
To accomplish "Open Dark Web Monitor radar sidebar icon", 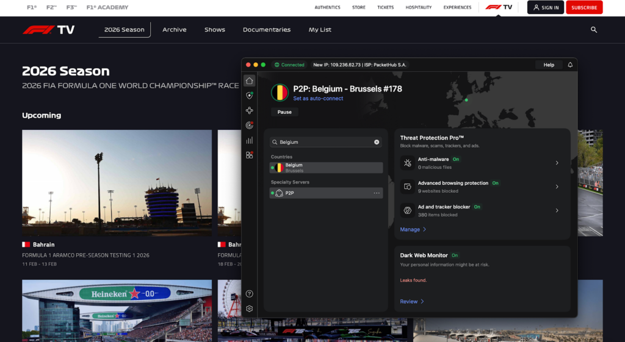I will pyautogui.click(x=250, y=126).
